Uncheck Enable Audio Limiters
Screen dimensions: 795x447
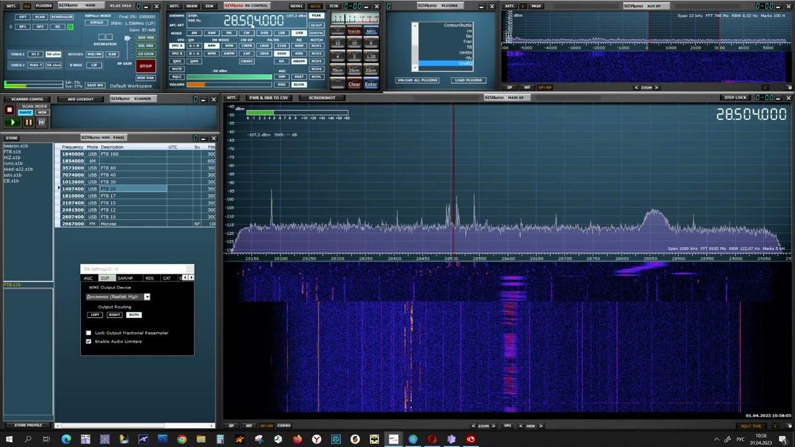tap(88, 341)
